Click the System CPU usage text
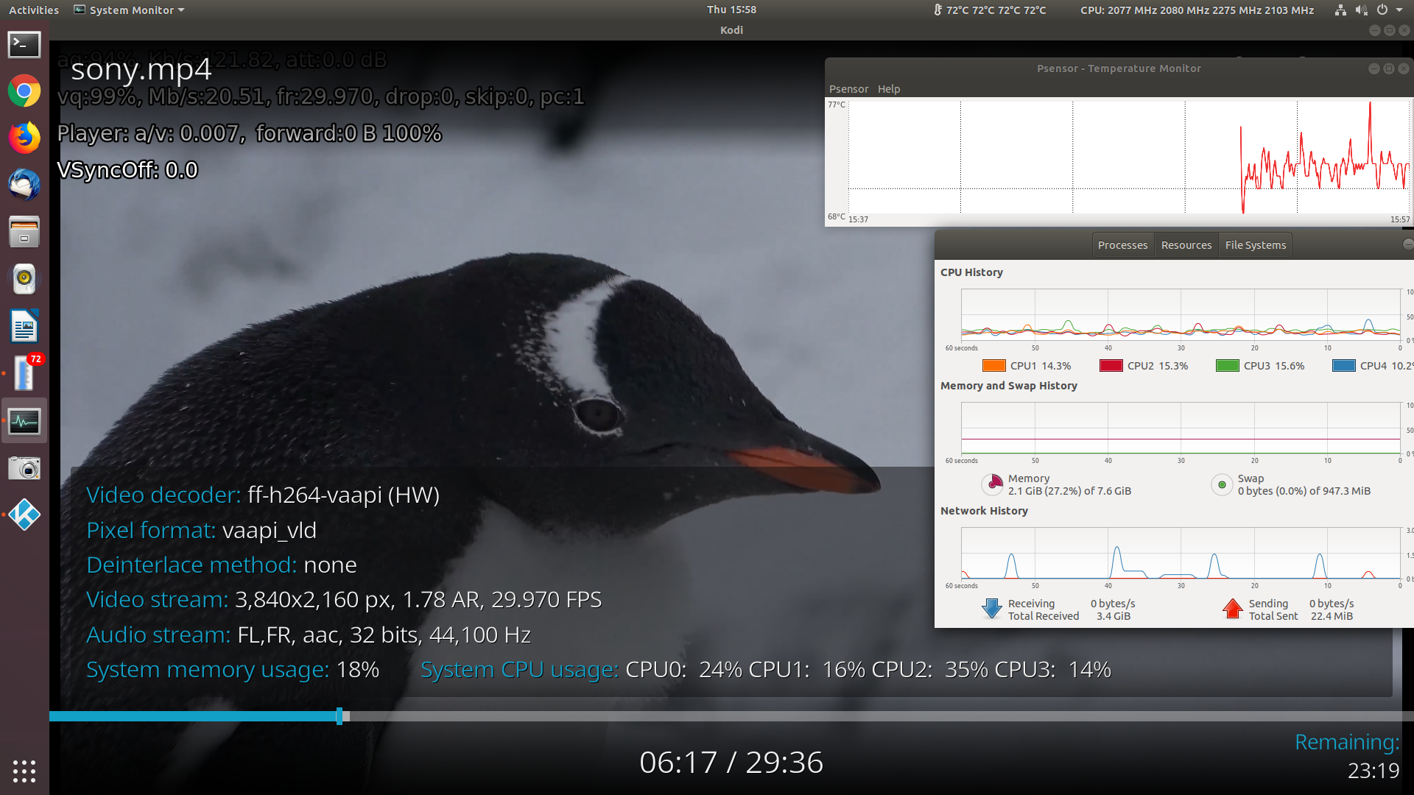This screenshot has height=795, width=1414. 766,669
